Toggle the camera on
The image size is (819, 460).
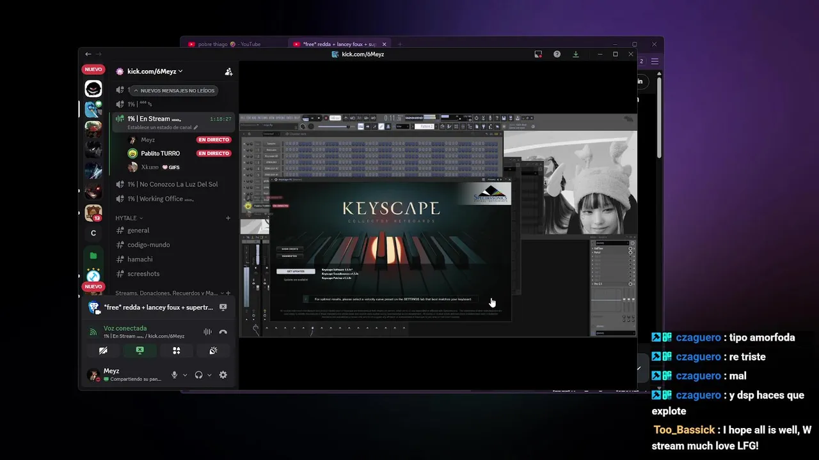[x=103, y=351]
